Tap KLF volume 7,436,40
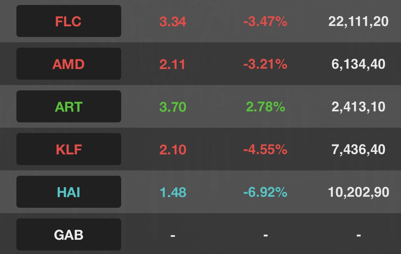The image size is (401, 254). pyautogui.click(x=358, y=150)
